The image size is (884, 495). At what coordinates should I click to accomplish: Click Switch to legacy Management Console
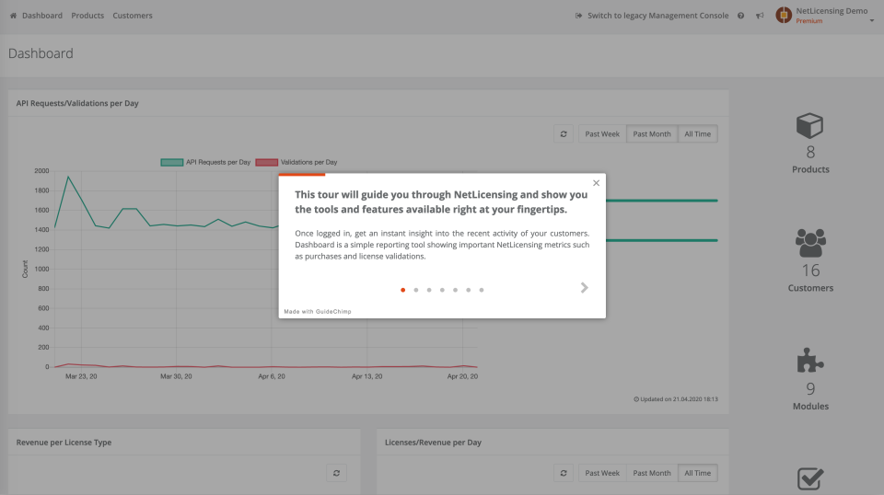pyautogui.click(x=651, y=16)
